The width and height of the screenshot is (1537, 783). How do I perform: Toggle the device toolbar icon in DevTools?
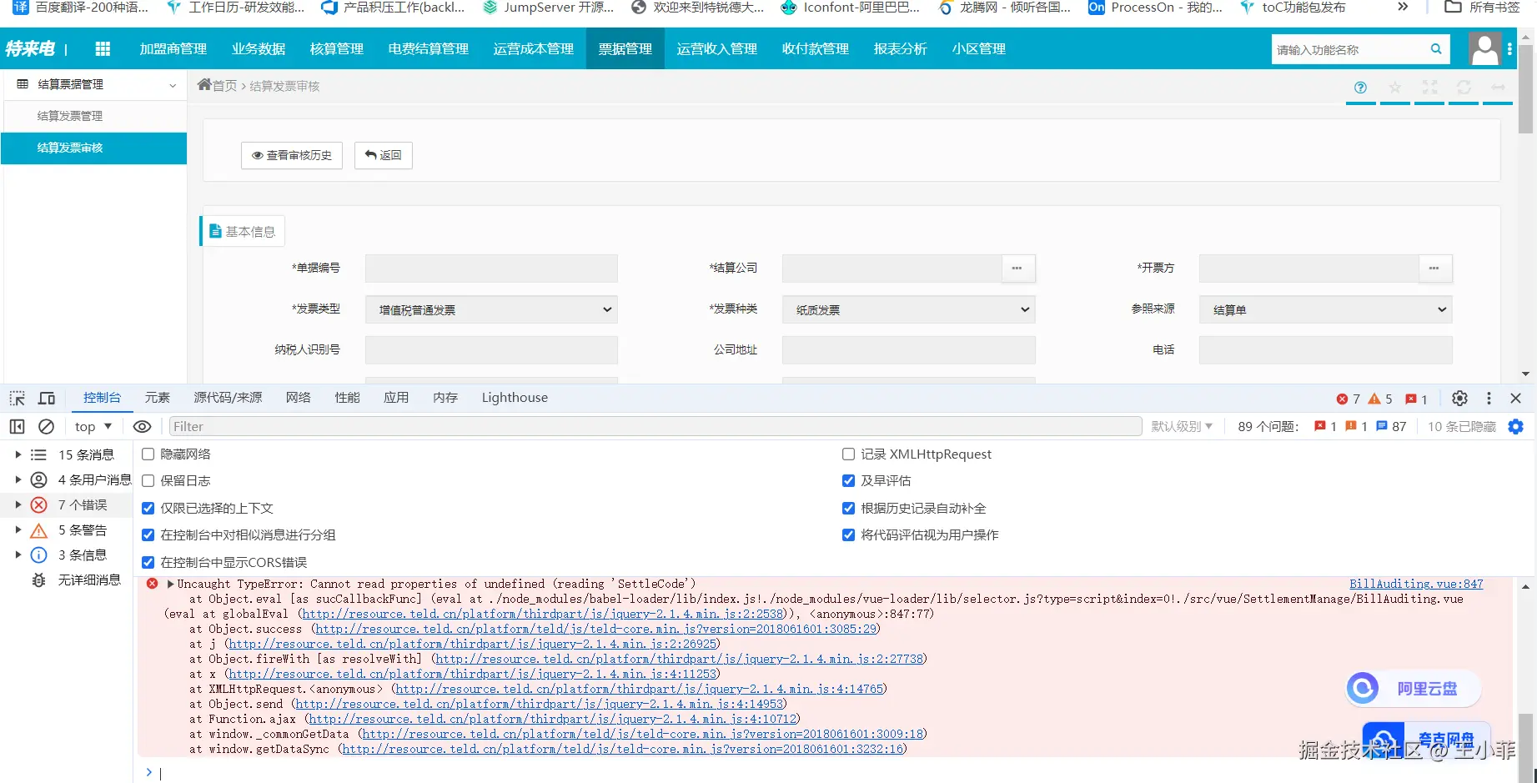(47, 399)
